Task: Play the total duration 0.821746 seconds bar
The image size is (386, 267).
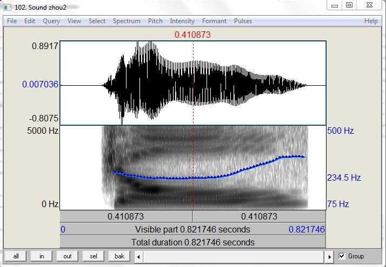Action: [x=193, y=242]
